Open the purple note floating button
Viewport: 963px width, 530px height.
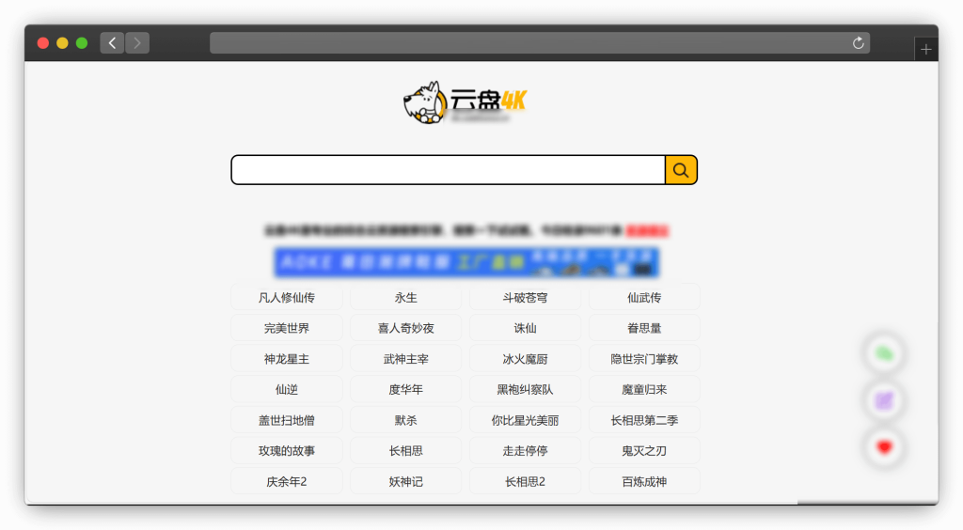[x=884, y=400]
